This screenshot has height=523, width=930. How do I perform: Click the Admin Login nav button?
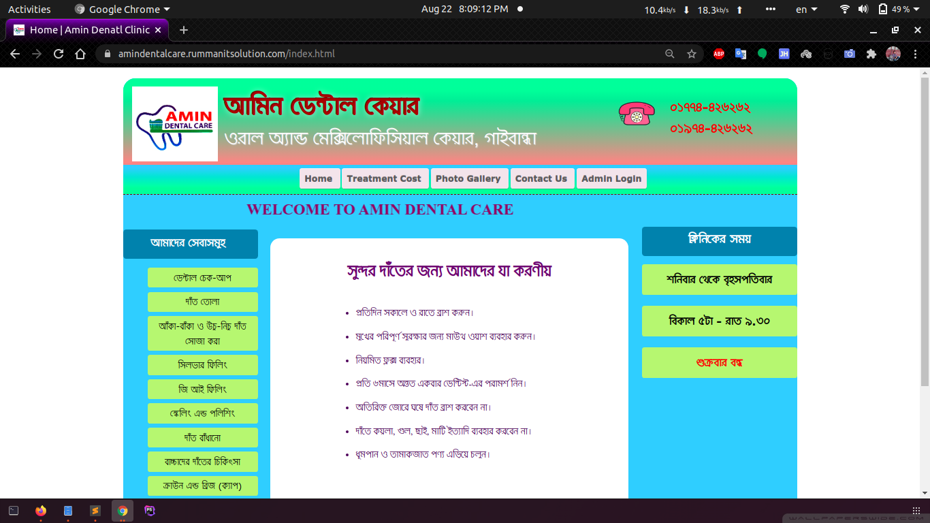pyautogui.click(x=611, y=178)
